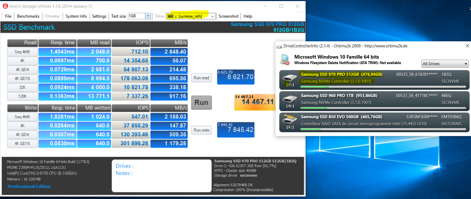Click the write MB/s value 1 179.28
The height and width of the screenshot is (199, 471).
(169, 143)
